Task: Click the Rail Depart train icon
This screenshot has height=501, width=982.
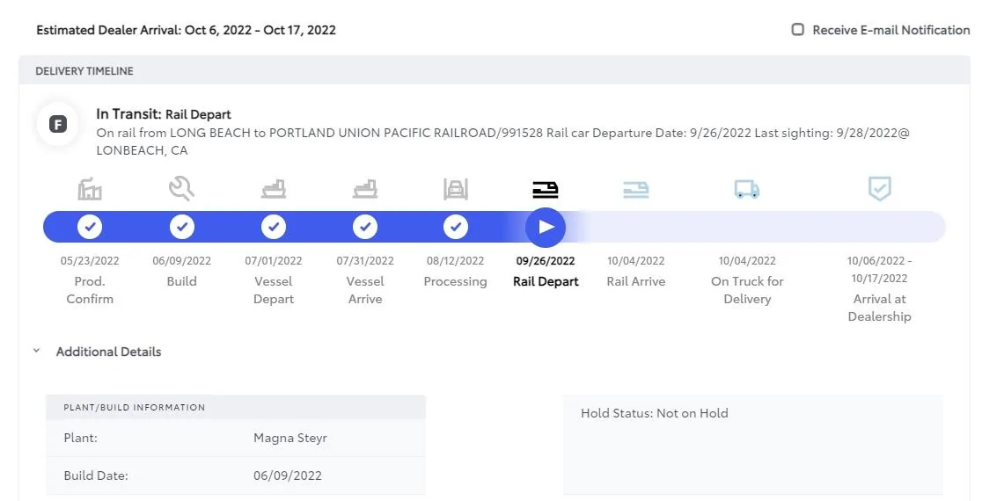Action: point(546,190)
